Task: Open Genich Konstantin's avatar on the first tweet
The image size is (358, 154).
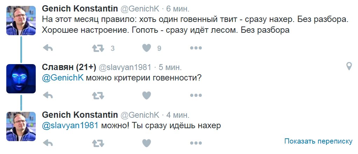Action: (x=21, y=20)
